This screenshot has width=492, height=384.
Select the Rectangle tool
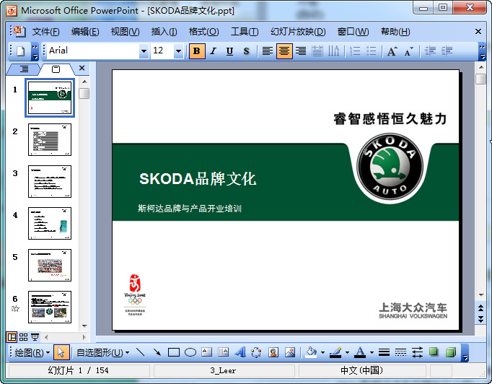174,352
